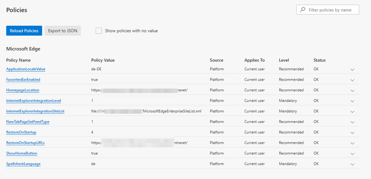371x179 pixels.
Task: Expand the SpellcheckLanguage row chevron
Action: pyautogui.click(x=352, y=165)
